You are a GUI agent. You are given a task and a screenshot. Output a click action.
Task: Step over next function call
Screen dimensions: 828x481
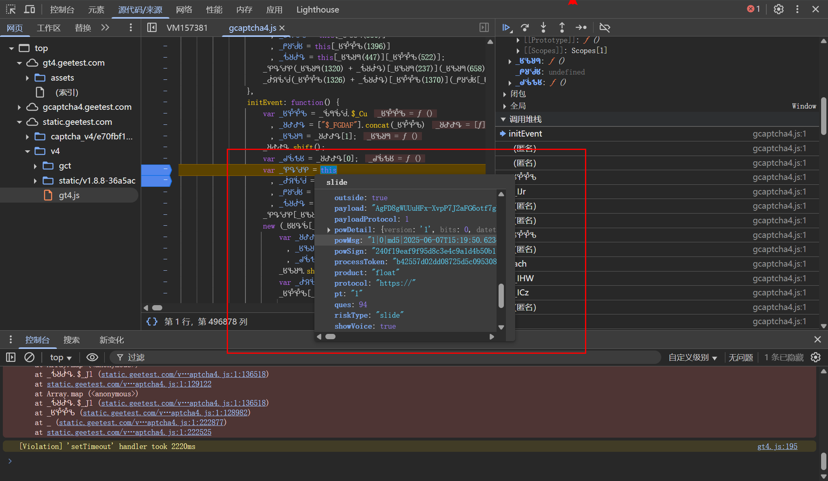coord(525,28)
